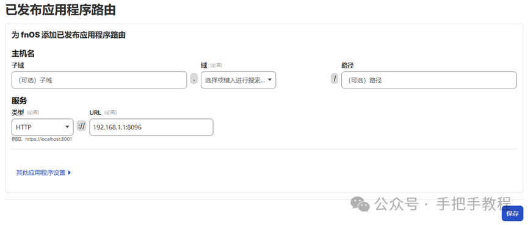Click the WeChat logo in the watermark
The height and width of the screenshot is (225, 528).
(360, 204)
